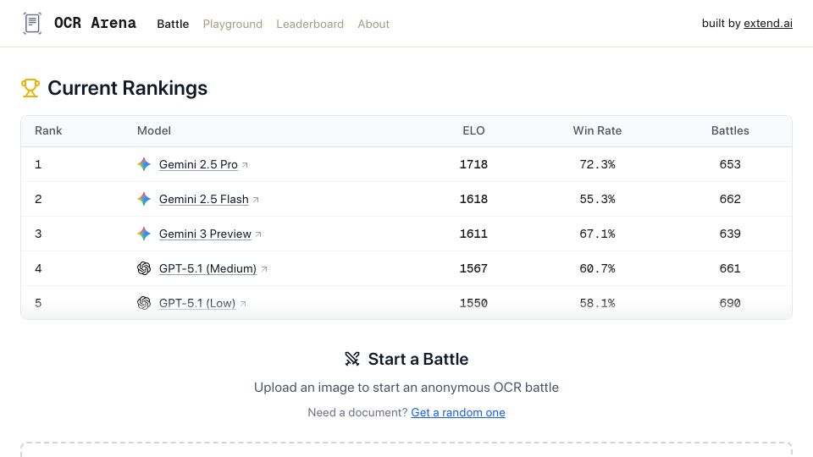Click the external arrow icon after GPT-5.1 (Medium)

pyautogui.click(x=264, y=269)
